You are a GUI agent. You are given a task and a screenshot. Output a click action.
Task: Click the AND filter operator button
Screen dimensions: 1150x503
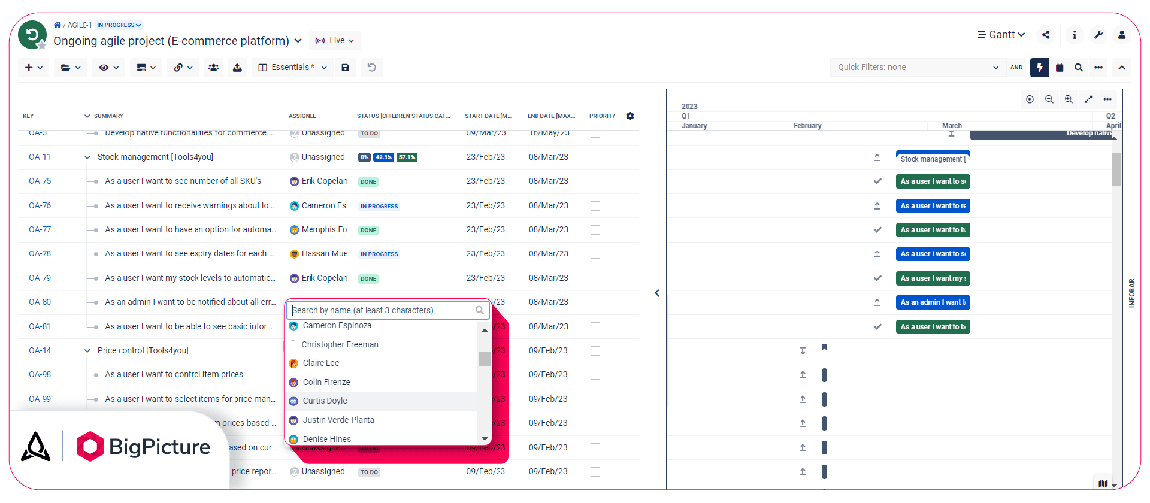point(1016,68)
